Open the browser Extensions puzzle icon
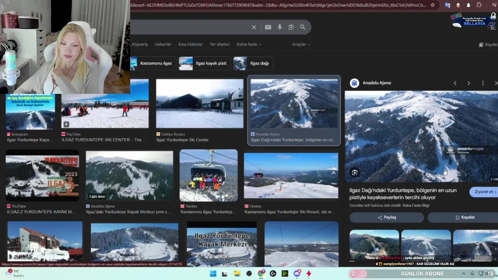This screenshot has width=498, height=280. point(479,5)
